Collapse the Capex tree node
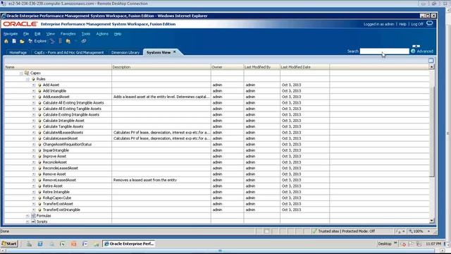Image resolution: width=451 pixels, height=254 pixels. tap(21, 73)
